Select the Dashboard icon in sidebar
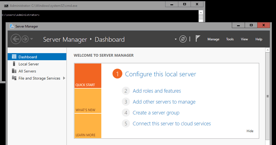The width and height of the screenshot is (276, 145). 14,57
